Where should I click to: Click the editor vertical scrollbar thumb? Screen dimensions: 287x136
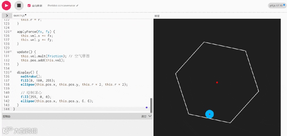(151, 105)
